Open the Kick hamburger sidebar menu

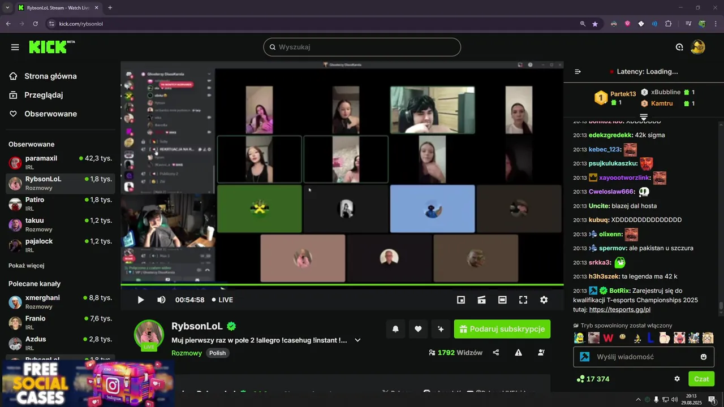(15, 47)
